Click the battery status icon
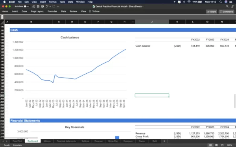 pos(200,2)
